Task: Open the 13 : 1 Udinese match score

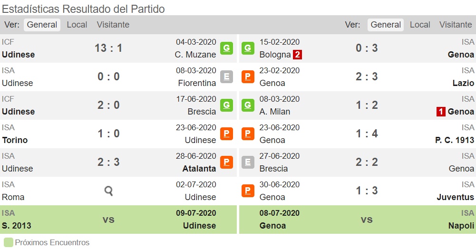Action: pyautogui.click(x=108, y=48)
